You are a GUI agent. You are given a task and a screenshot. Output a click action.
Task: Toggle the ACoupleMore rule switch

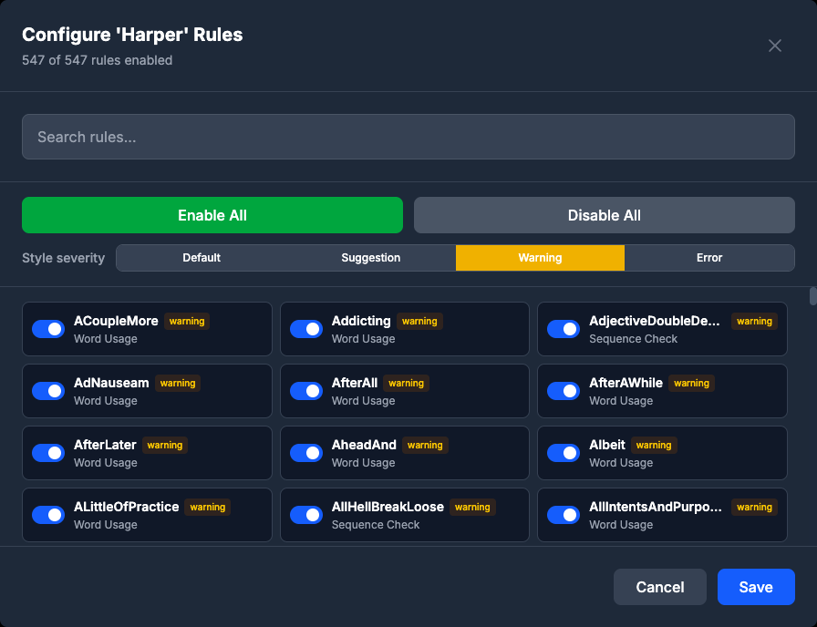click(x=48, y=329)
